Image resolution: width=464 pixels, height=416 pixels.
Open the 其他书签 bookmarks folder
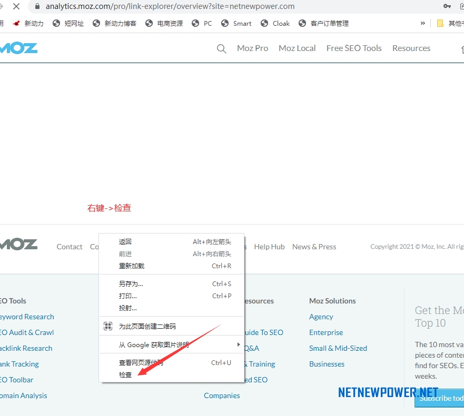pyautogui.click(x=450, y=23)
